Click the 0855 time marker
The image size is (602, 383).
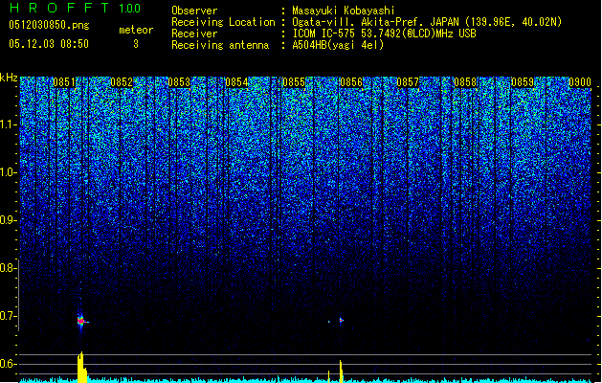294,82
